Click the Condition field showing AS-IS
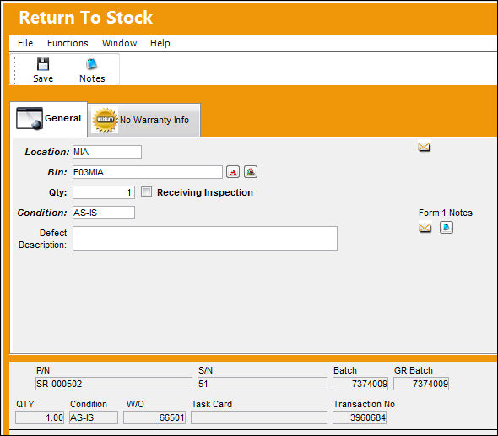Viewport: 498px width, 436px height. pyautogui.click(x=104, y=213)
